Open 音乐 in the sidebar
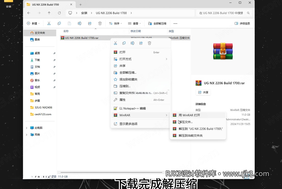 pyautogui.click(x=40, y=80)
